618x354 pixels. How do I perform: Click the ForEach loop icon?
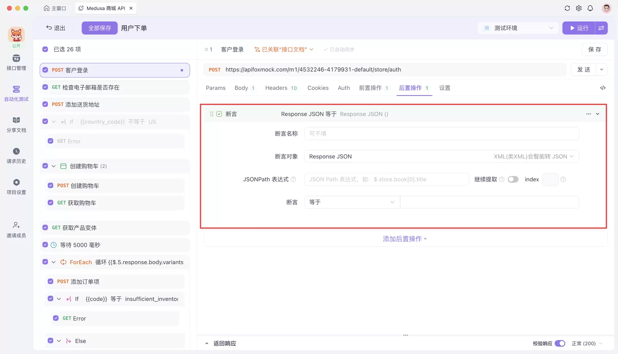click(63, 262)
